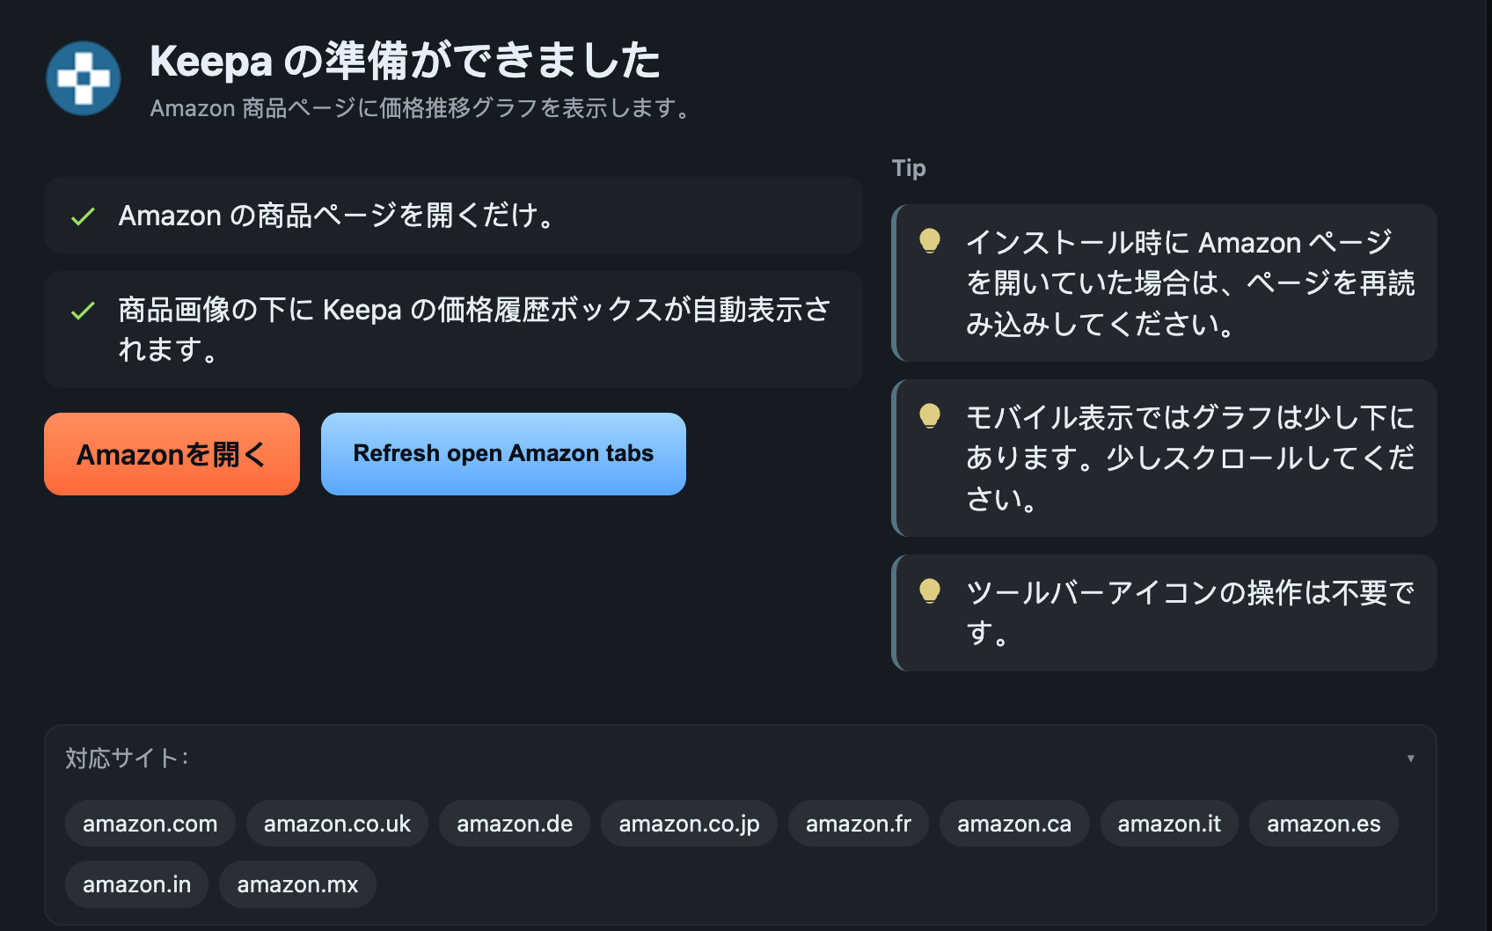Click the Amazon 商品ページに価格推移グラフ subtitle
Image resolution: width=1492 pixels, height=931 pixels.
point(421,108)
